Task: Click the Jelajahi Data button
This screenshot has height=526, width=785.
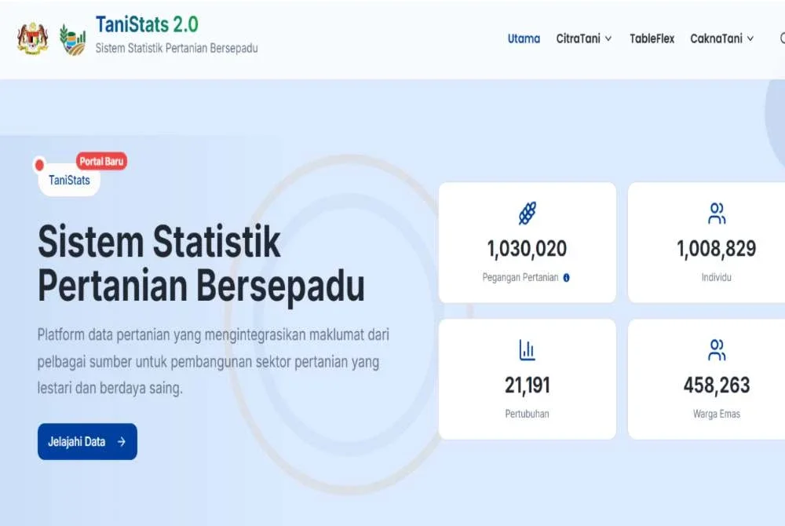Action: pyautogui.click(x=87, y=441)
